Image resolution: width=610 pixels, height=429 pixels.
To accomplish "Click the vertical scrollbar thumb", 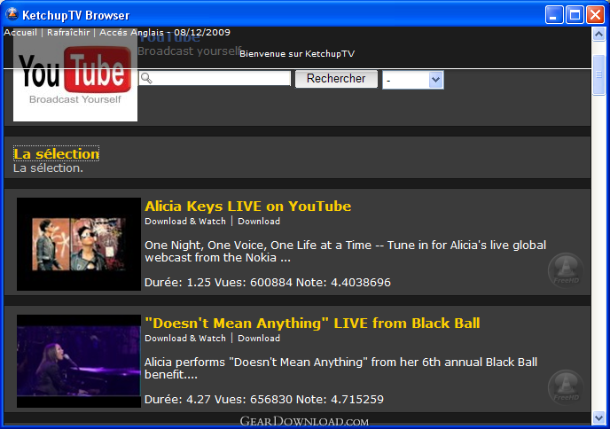I will (598, 74).
